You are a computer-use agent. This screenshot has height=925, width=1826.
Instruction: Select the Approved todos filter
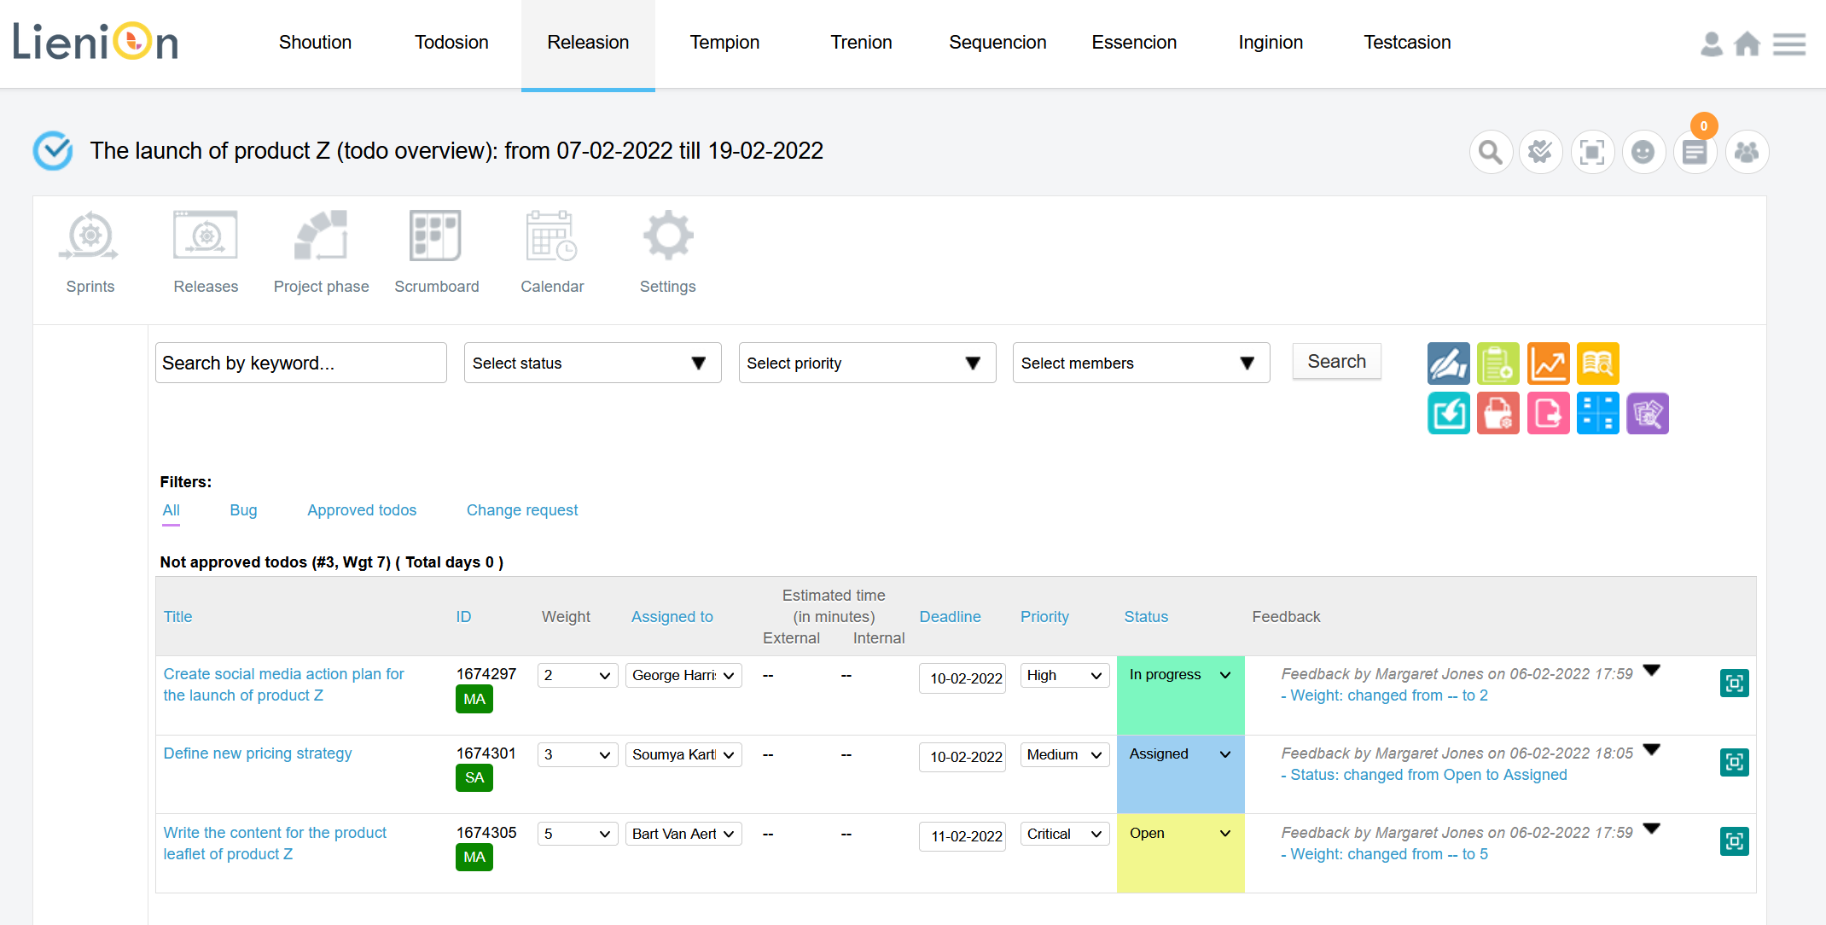tap(362, 510)
